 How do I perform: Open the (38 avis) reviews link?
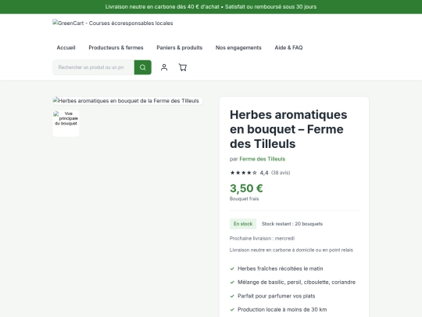point(281,173)
